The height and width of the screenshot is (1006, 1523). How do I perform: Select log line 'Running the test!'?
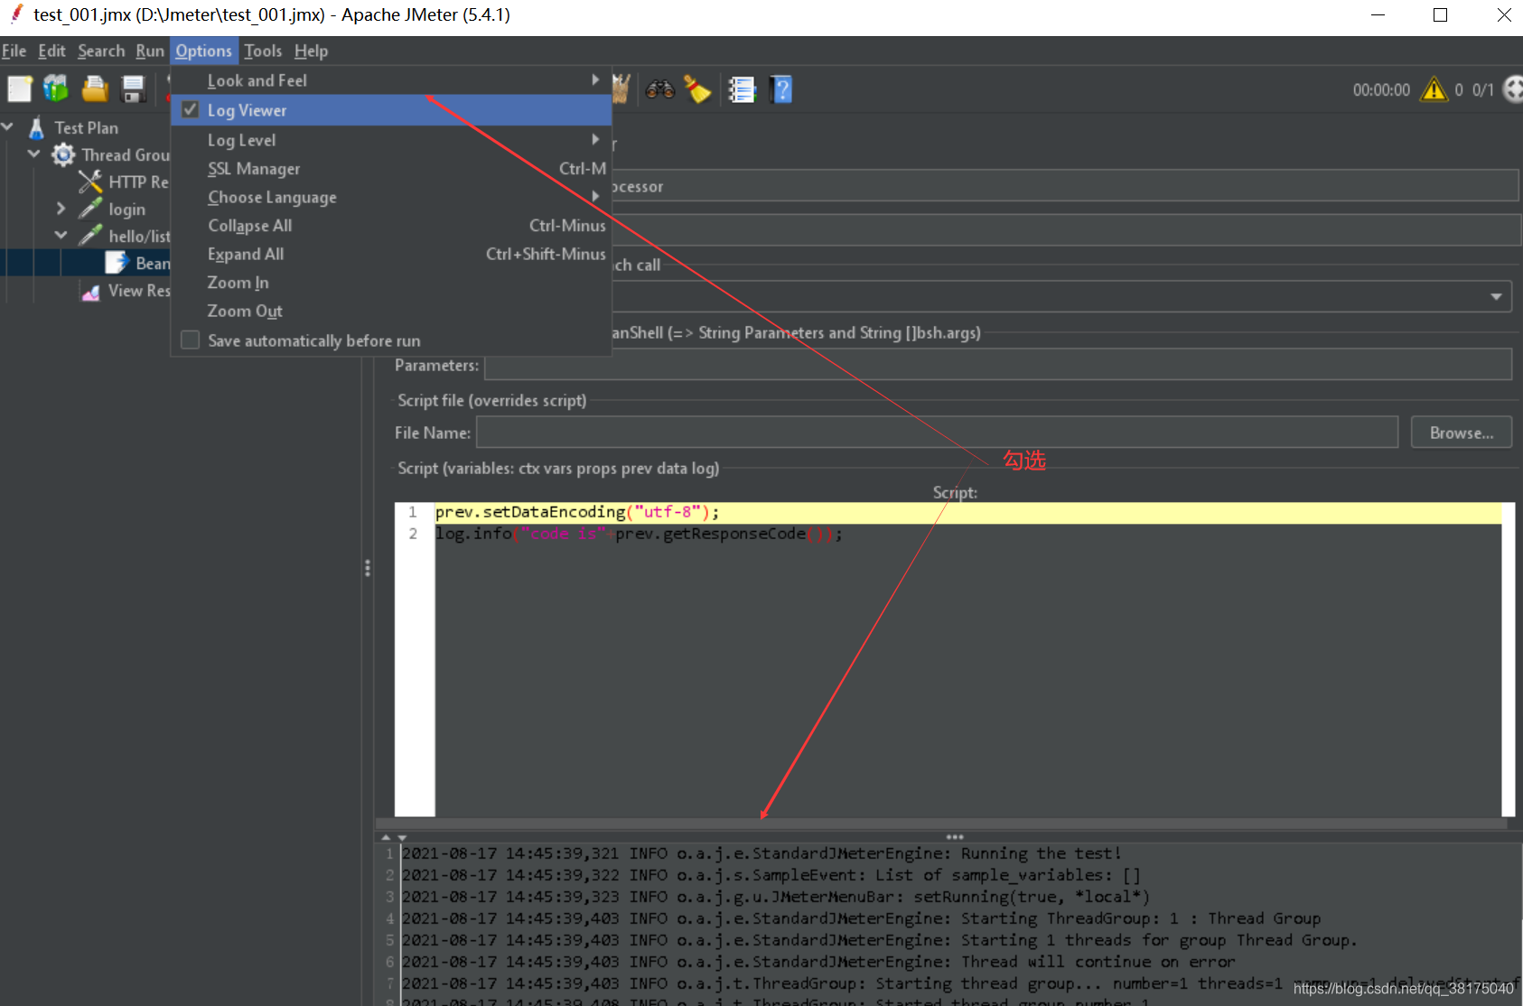tap(761, 853)
